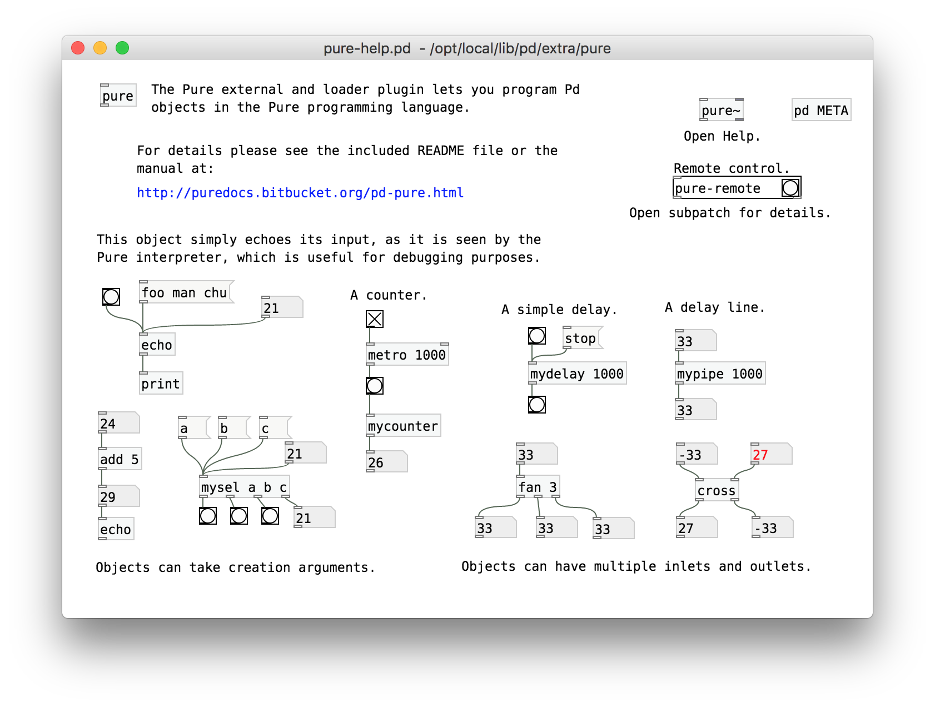Click third bang under mysel a b c

pos(270,516)
